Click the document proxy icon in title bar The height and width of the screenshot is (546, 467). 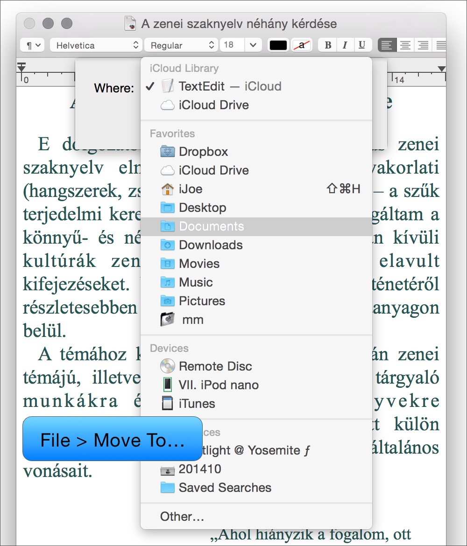tap(130, 24)
